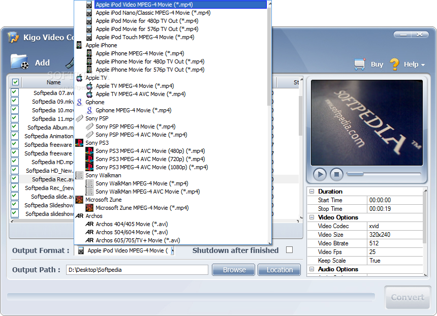This screenshot has height=316, width=437.
Task: Click iPod icon in Output Format box
Action: [x=81, y=250]
